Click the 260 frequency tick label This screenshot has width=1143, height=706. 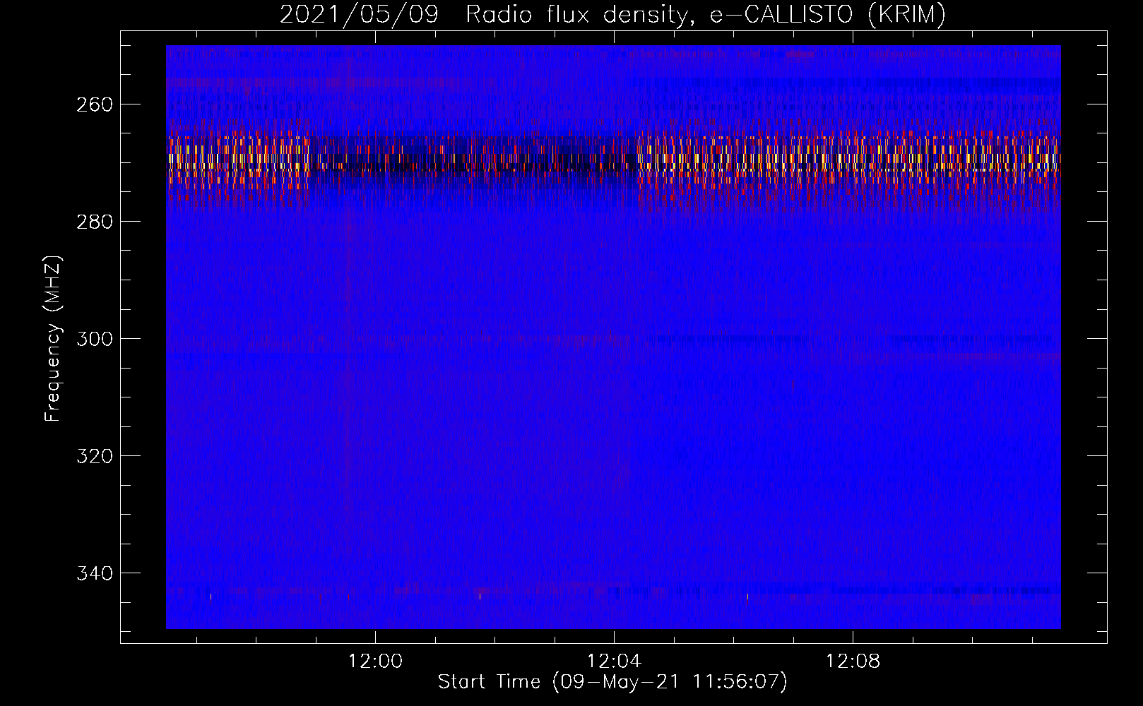pos(95,104)
